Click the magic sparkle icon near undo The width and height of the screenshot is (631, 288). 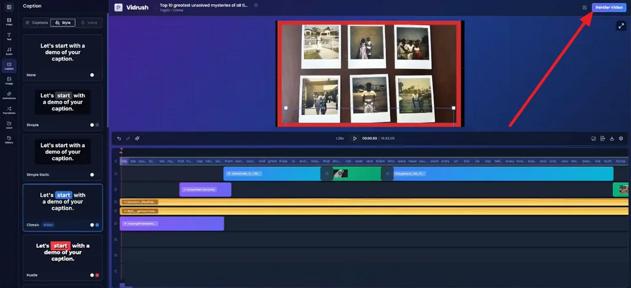point(137,138)
